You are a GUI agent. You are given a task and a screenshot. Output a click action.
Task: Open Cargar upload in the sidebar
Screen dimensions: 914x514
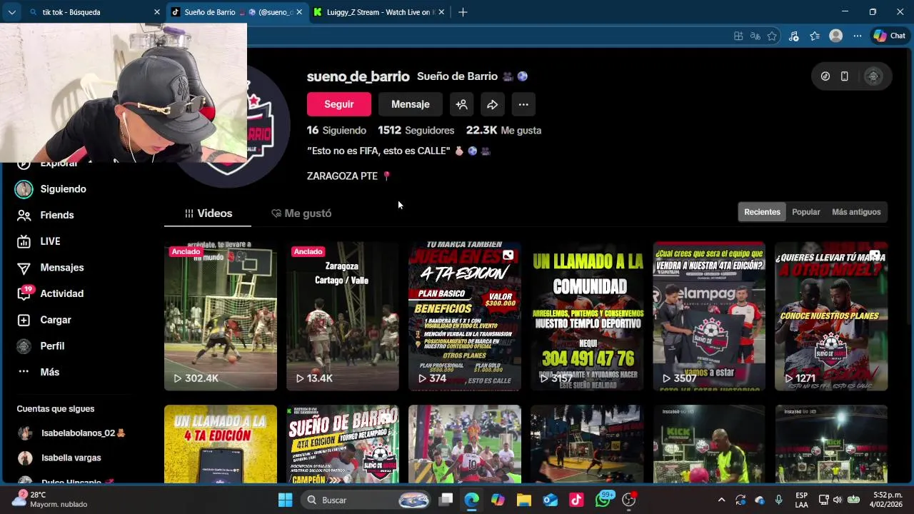click(x=44, y=320)
